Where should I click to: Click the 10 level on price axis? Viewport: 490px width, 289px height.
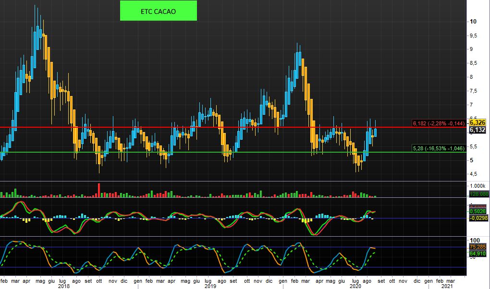(x=473, y=22)
